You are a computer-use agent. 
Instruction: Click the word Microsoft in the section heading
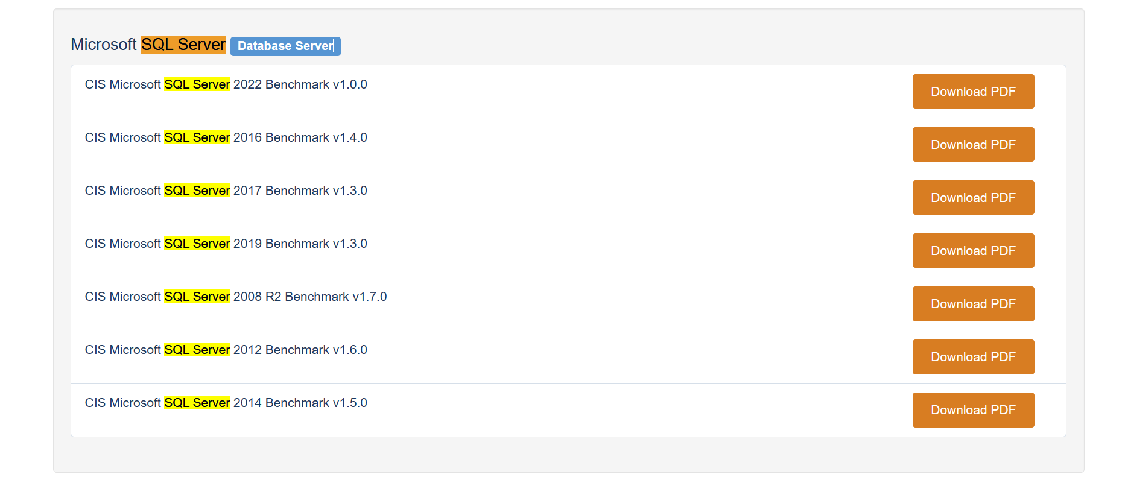104,45
